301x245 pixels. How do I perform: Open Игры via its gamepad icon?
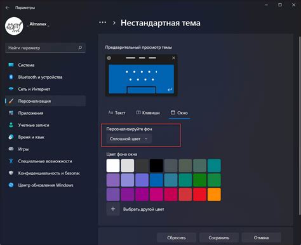(x=11, y=149)
